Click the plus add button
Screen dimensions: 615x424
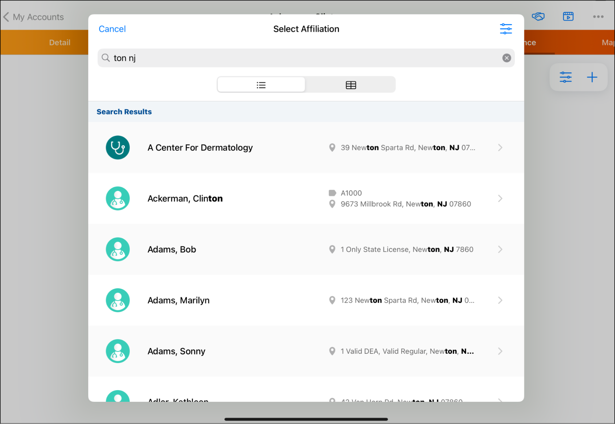click(592, 77)
